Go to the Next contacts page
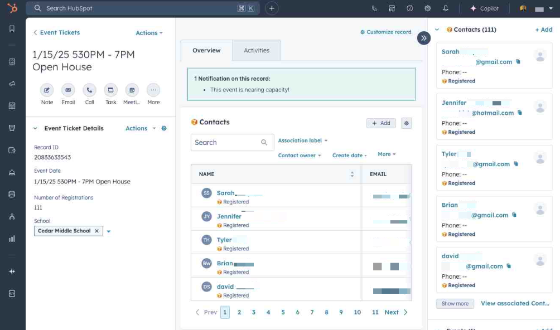 pyautogui.click(x=395, y=312)
